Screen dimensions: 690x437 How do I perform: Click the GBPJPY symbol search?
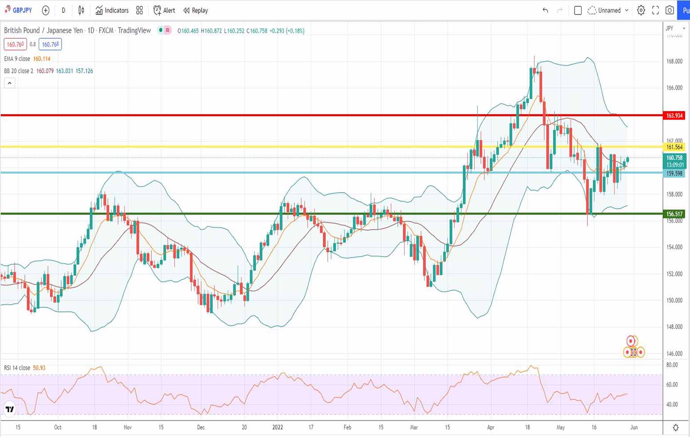[x=19, y=10]
